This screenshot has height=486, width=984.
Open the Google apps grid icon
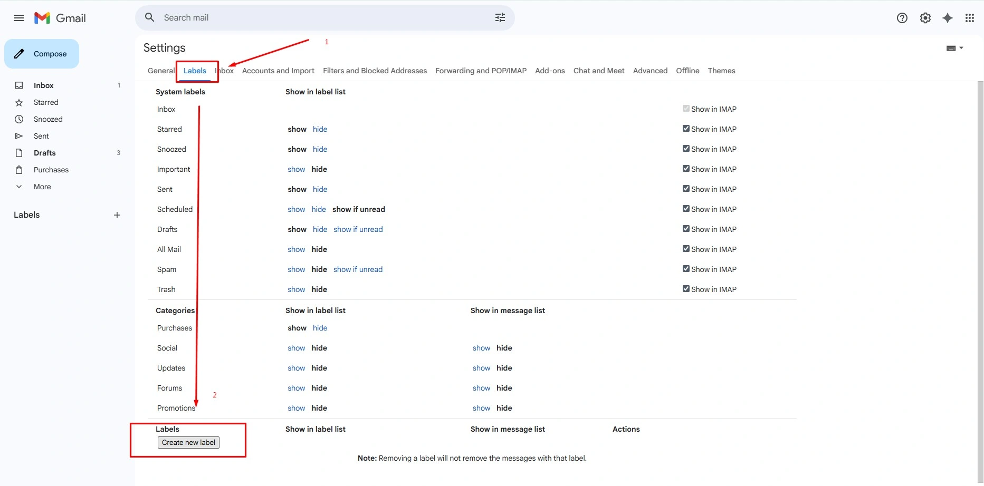(x=970, y=18)
